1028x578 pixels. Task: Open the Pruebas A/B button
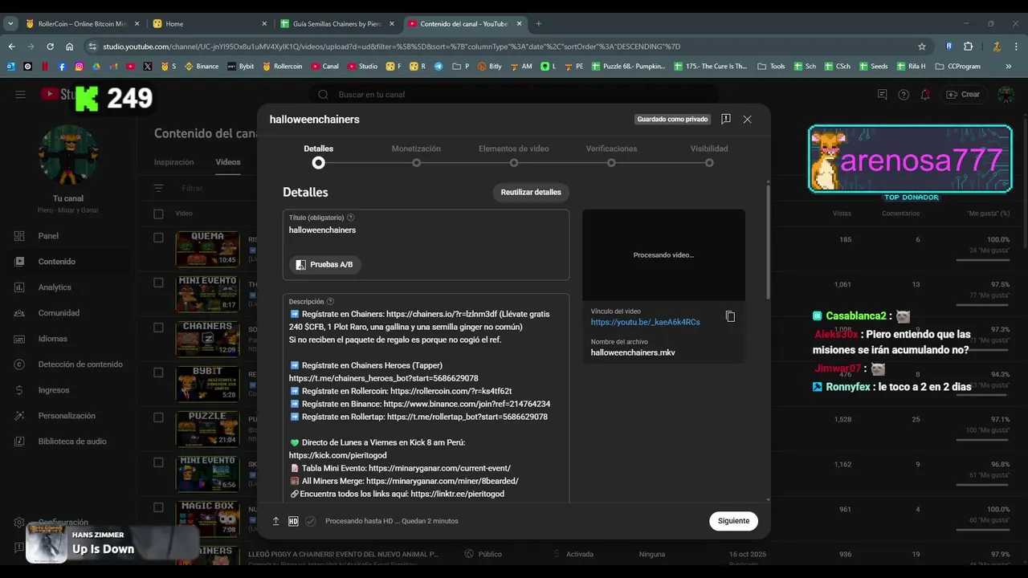[324, 264]
